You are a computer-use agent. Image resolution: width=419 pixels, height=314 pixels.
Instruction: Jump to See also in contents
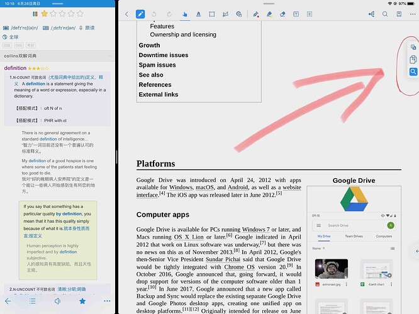(x=151, y=75)
